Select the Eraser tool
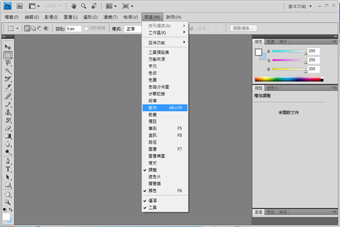Viewport: 340px width, 227px height. click(8, 128)
